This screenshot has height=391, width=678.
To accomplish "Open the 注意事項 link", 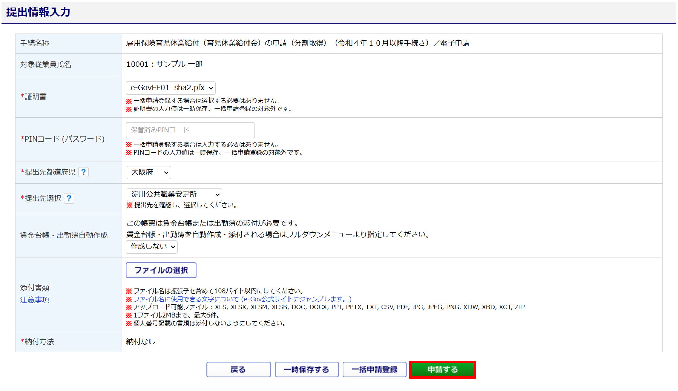I will 35,300.
